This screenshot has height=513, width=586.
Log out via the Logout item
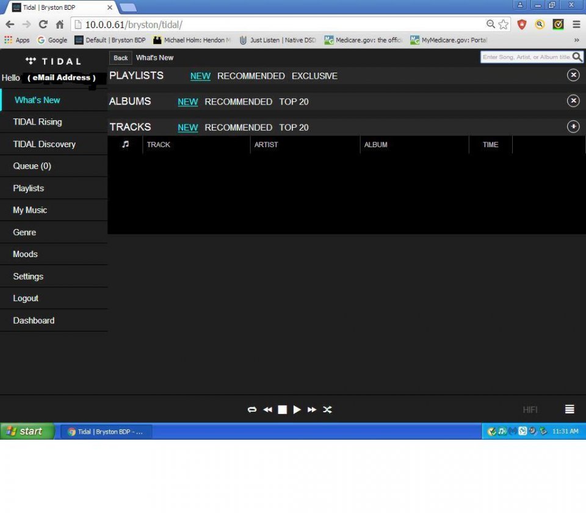pyautogui.click(x=54, y=299)
